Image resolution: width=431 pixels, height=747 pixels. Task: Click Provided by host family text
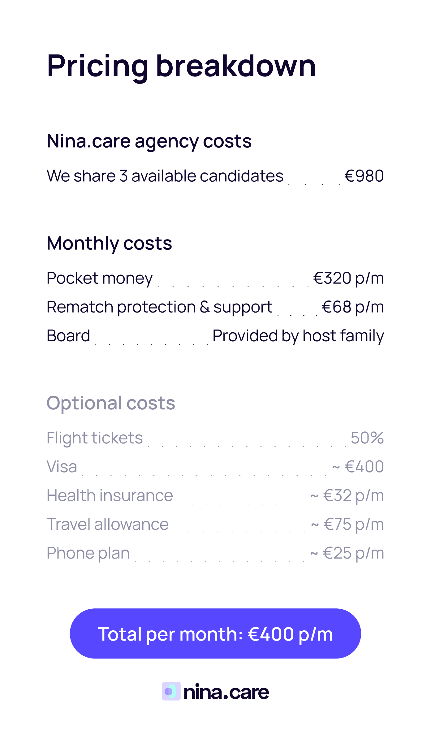click(298, 336)
